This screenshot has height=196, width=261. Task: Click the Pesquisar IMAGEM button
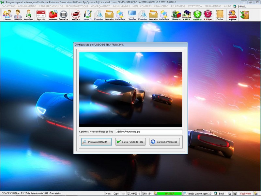(x=97, y=142)
